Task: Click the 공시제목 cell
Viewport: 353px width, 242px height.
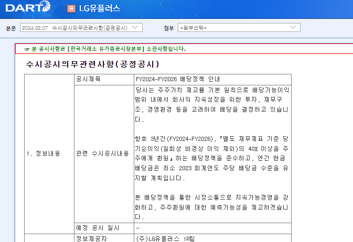Action: point(104,80)
